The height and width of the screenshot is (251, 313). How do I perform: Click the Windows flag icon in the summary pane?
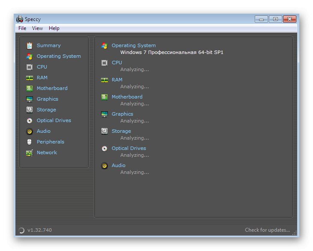[104, 46]
